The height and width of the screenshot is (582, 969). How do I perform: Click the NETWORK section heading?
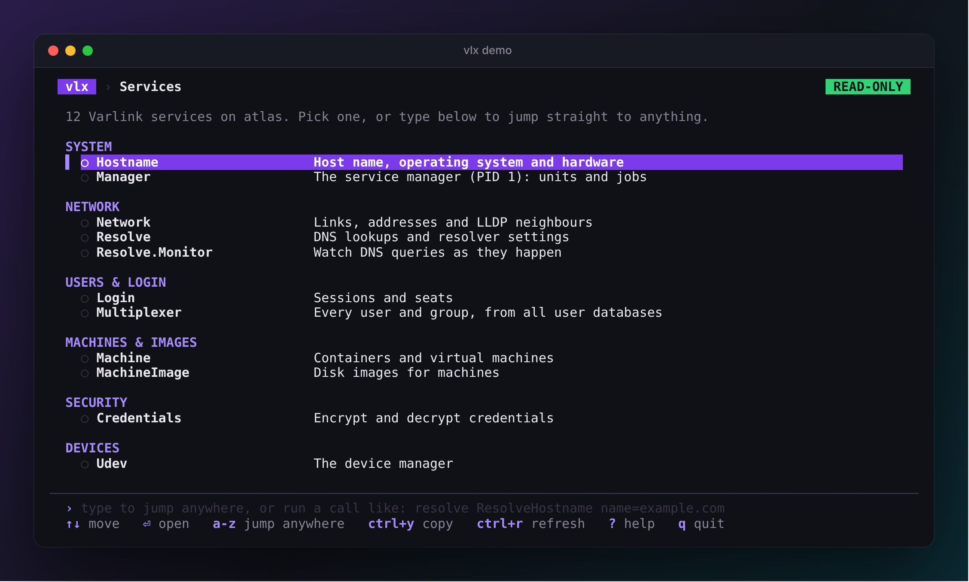[92, 207]
